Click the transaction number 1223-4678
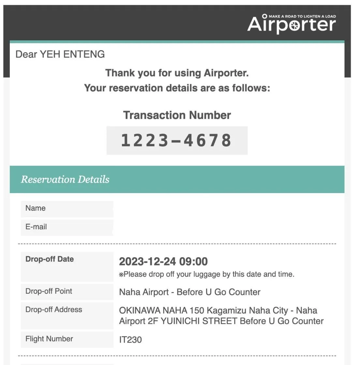 tap(177, 140)
